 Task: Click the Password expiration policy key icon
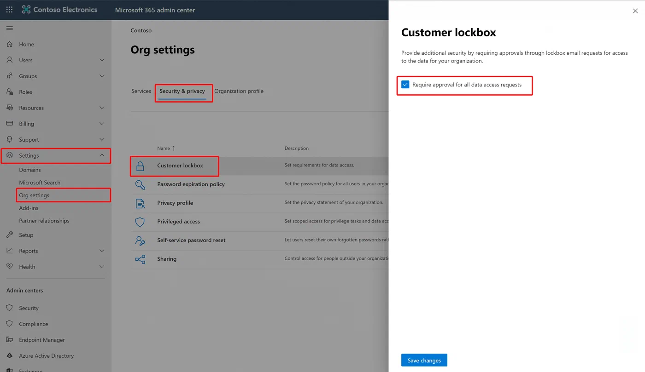click(x=140, y=184)
